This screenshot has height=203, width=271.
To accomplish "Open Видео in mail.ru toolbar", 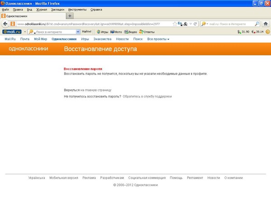I will [131, 32].
